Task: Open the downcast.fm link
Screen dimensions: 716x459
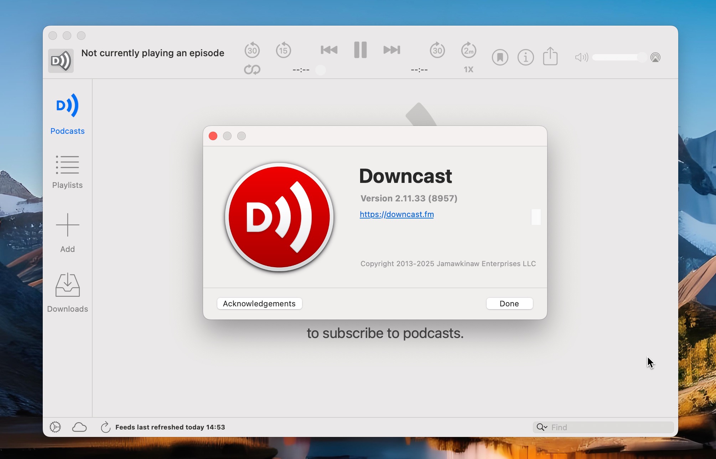Action: (397, 214)
